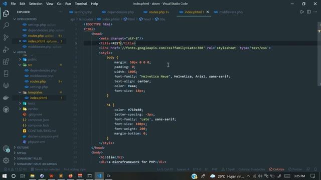Close the index.phtml editor tab
This screenshot has height=180, width=321.
pos(208,12)
